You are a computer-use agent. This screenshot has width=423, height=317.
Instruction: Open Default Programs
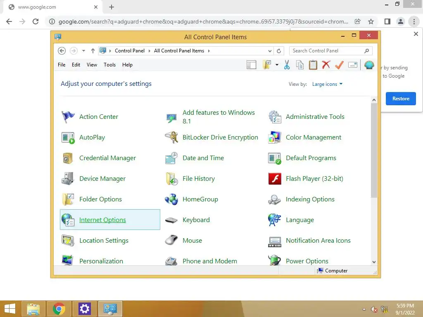(311, 158)
